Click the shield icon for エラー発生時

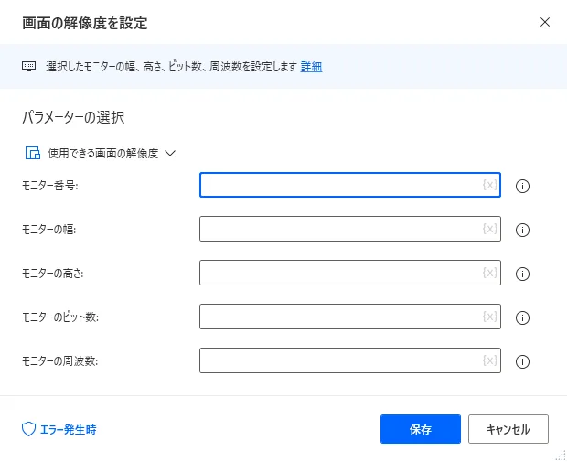click(28, 428)
